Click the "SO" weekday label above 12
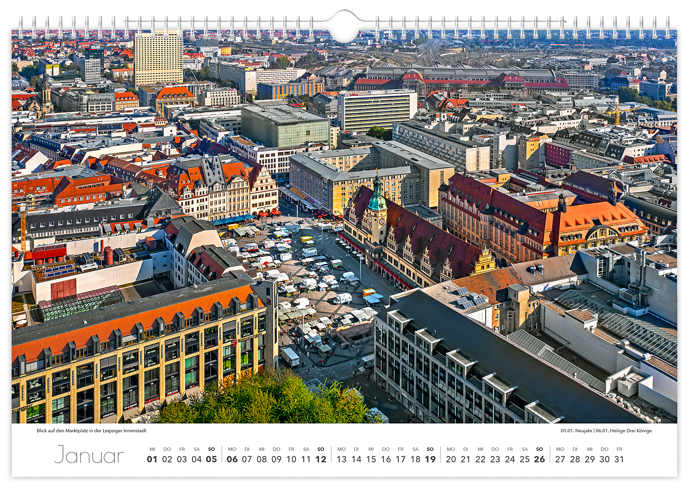Image resolution: width=689 pixels, height=489 pixels. point(321,449)
